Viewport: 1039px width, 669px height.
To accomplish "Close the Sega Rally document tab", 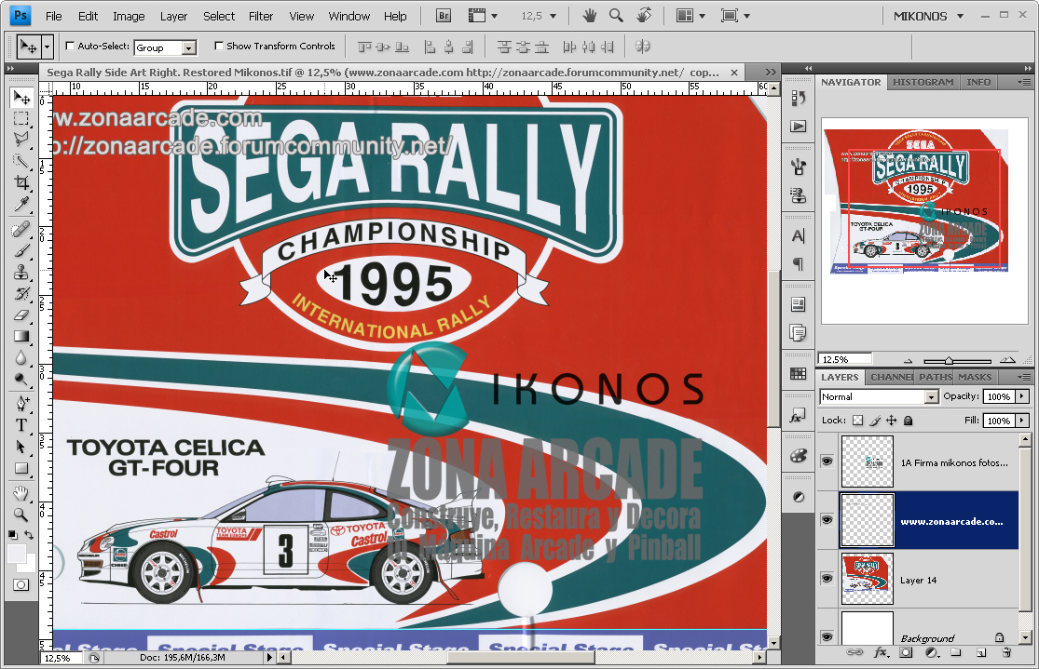I will [x=734, y=73].
